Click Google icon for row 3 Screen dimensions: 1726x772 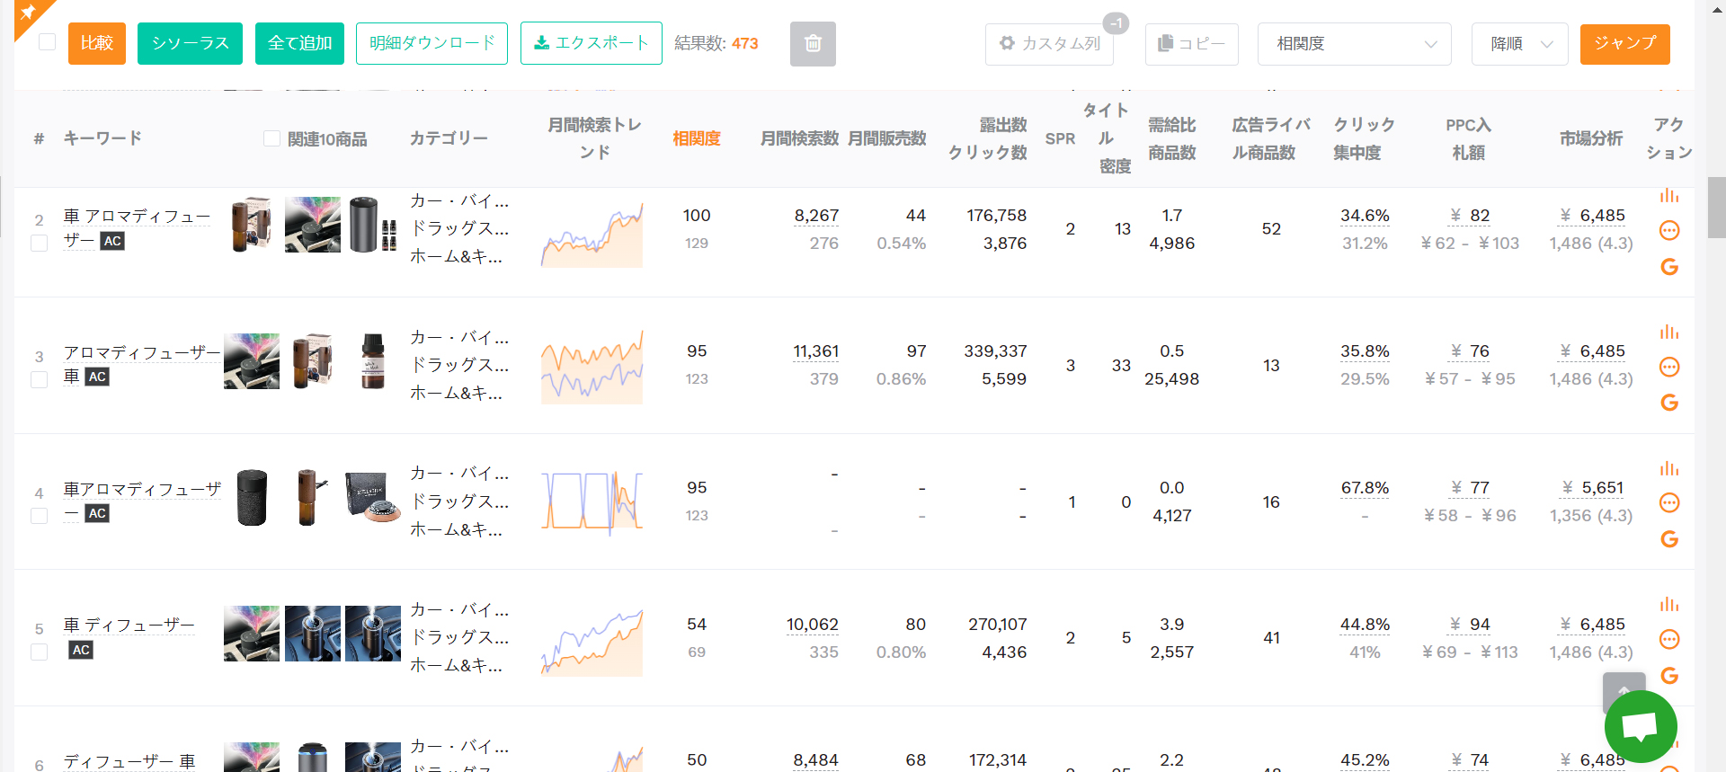1669,403
